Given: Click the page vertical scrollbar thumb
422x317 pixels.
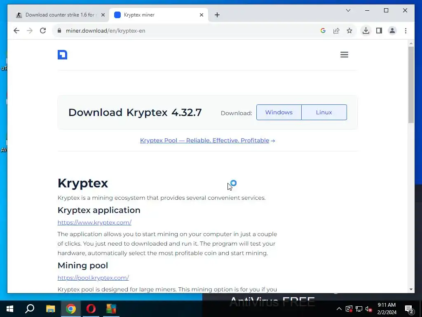Looking at the screenshot, I should [411, 85].
